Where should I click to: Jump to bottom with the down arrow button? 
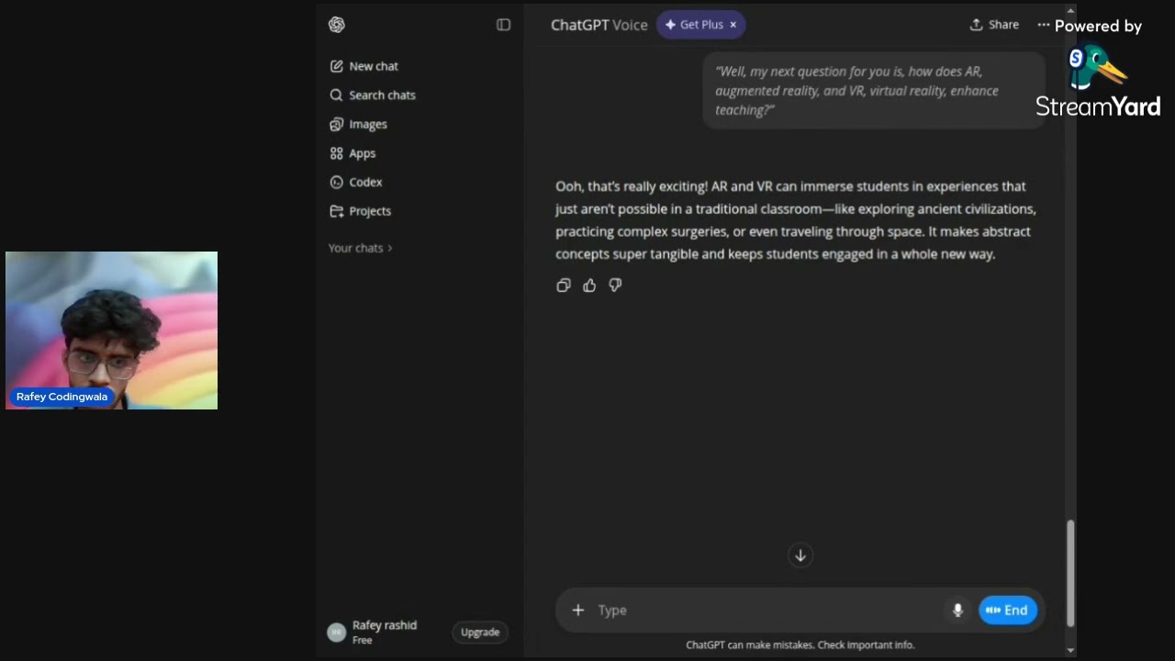click(800, 555)
